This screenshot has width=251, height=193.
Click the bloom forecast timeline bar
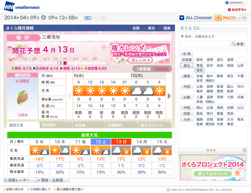tap(60, 63)
